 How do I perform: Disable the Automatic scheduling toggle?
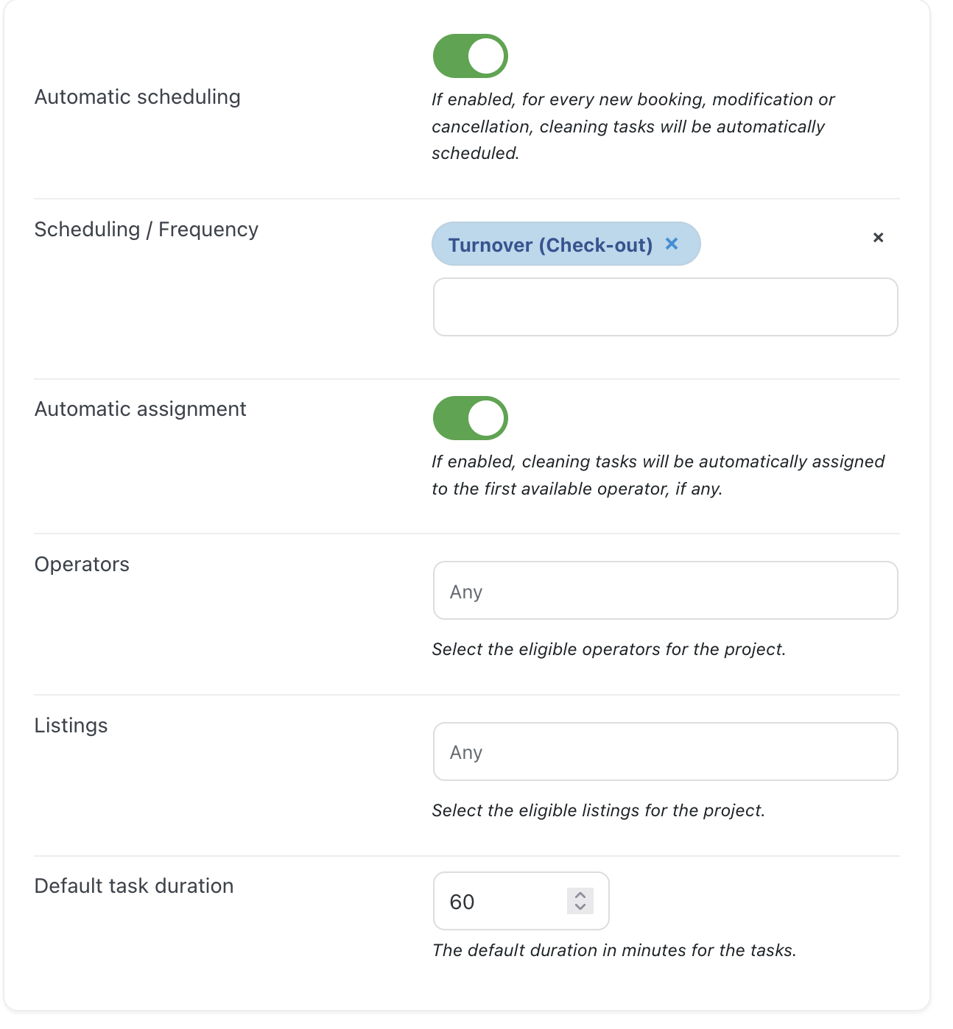pyautogui.click(x=471, y=56)
